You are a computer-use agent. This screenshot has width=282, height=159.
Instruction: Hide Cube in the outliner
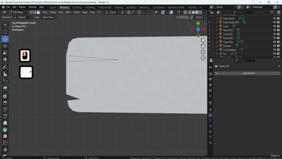[x=275, y=26]
